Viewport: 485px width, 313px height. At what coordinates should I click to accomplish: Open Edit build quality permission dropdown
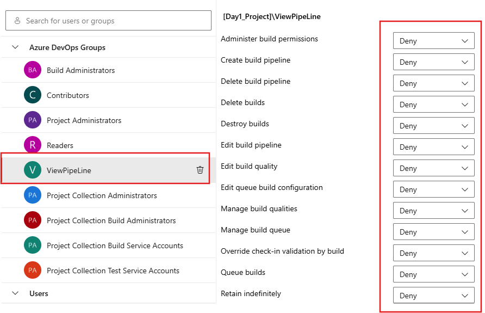coord(434,168)
